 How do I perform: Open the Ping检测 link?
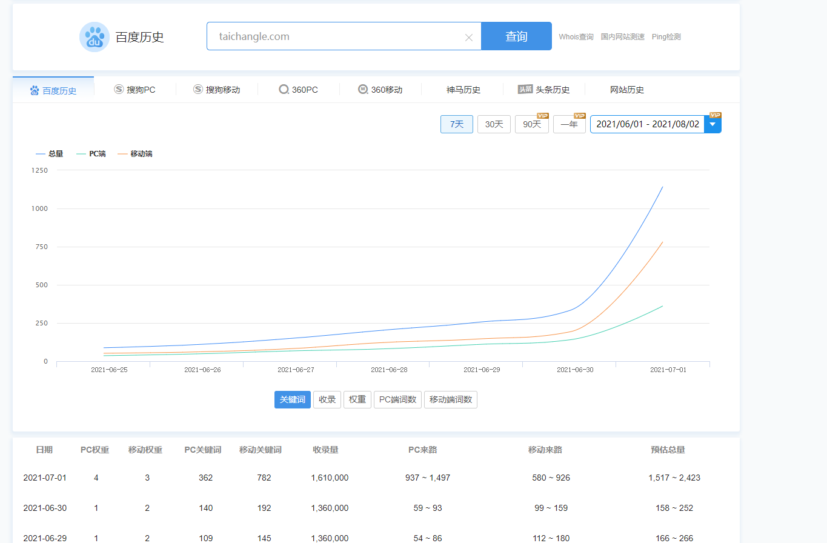(666, 37)
